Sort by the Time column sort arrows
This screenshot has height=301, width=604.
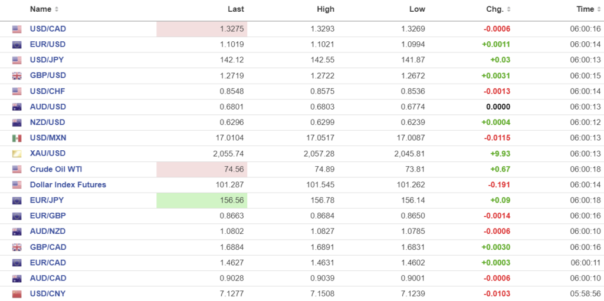(x=599, y=9)
